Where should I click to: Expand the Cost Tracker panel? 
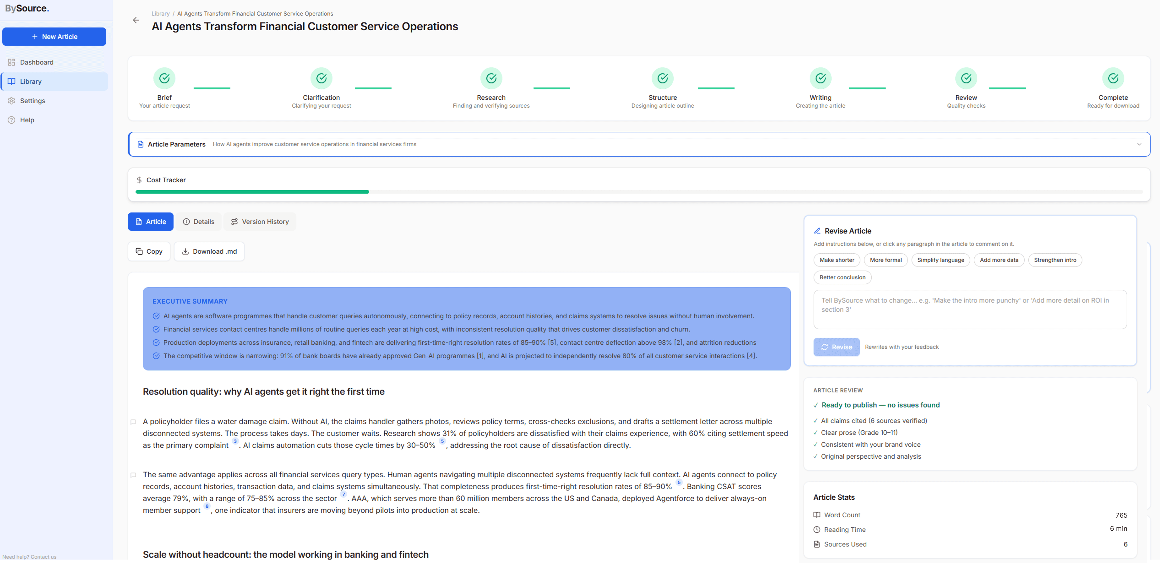pos(166,180)
